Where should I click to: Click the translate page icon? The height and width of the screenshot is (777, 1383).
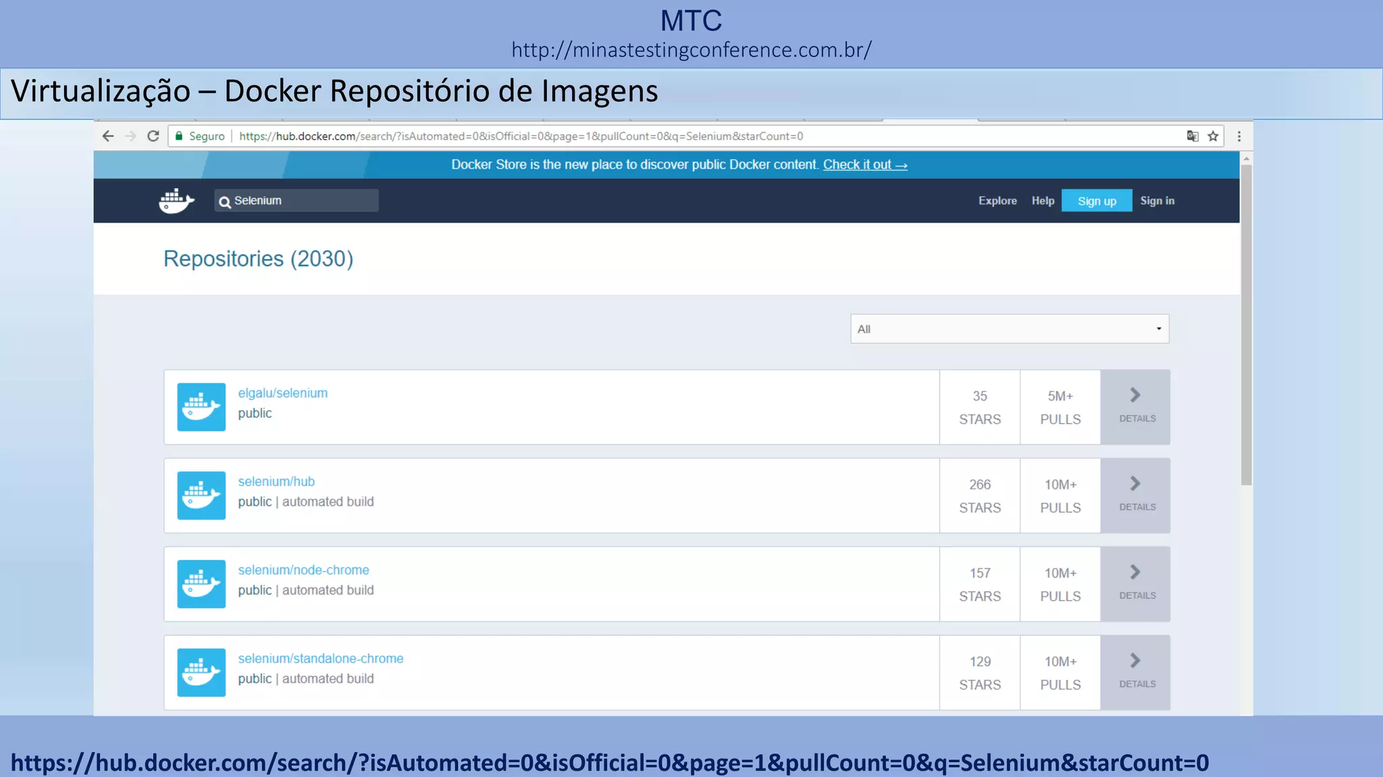point(1193,136)
